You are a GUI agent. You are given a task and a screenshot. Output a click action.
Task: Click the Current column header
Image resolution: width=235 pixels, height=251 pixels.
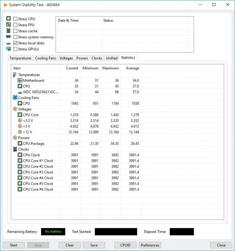[x=70, y=68]
